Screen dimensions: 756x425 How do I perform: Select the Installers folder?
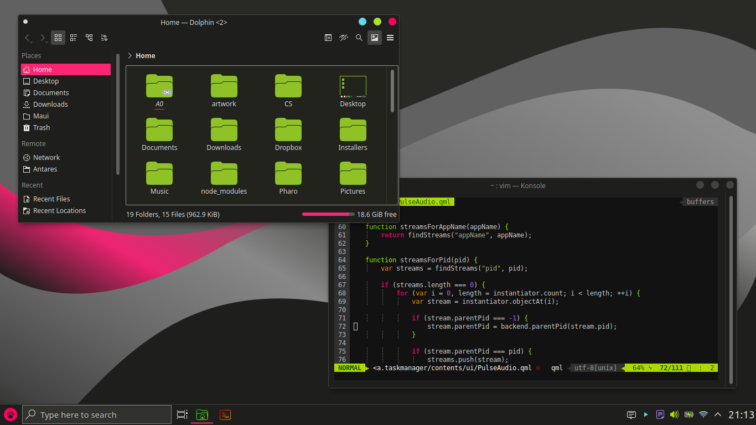[353, 135]
